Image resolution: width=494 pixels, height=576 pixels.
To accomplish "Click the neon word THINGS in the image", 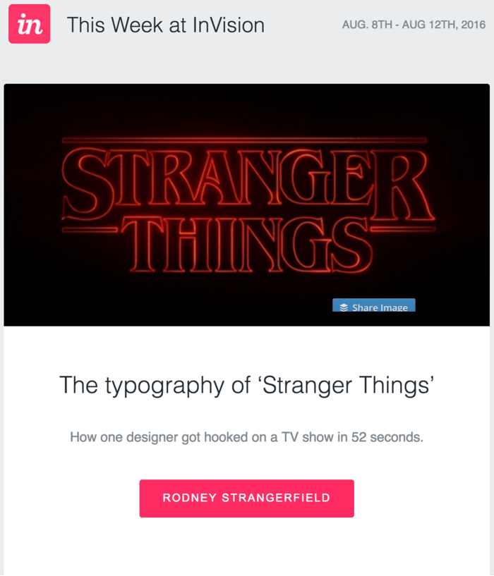I will click(247, 243).
